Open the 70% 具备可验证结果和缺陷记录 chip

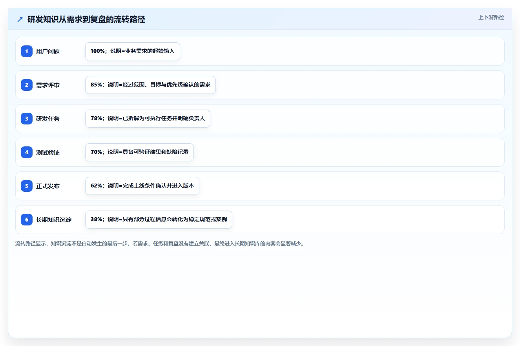139,152
